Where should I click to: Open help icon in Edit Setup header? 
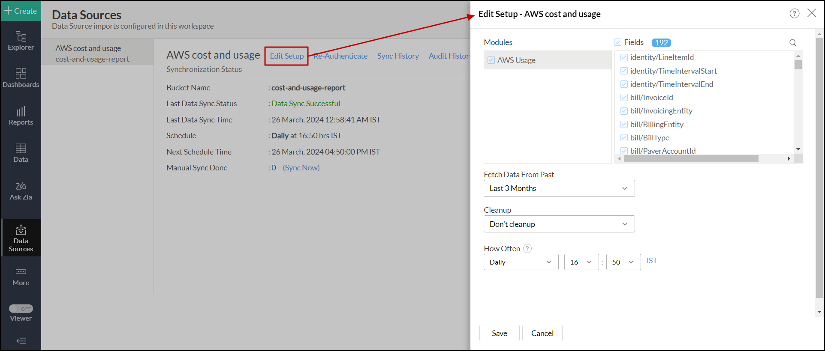[794, 13]
